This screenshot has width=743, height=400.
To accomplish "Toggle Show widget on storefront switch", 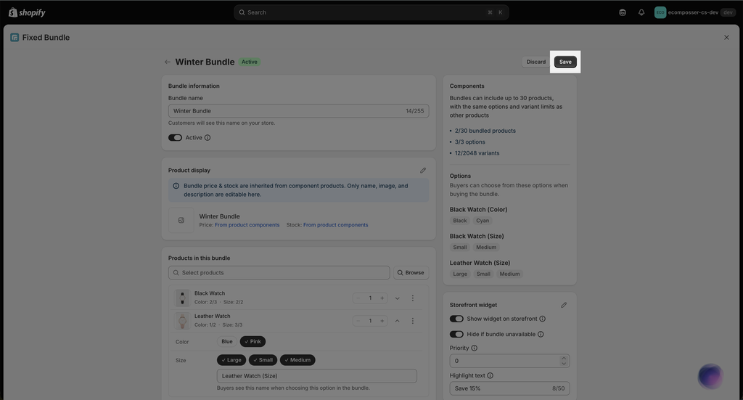I will coord(456,319).
